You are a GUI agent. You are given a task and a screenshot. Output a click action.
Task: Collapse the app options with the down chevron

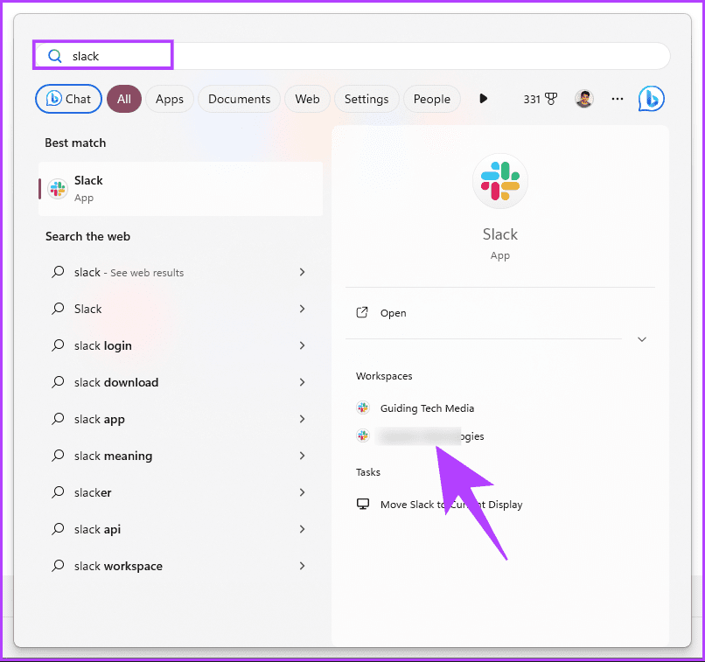(x=641, y=338)
